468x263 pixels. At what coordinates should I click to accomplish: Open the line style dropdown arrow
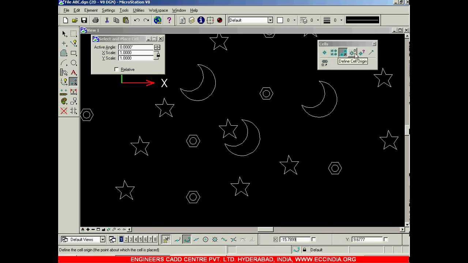click(x=318, y=20)
